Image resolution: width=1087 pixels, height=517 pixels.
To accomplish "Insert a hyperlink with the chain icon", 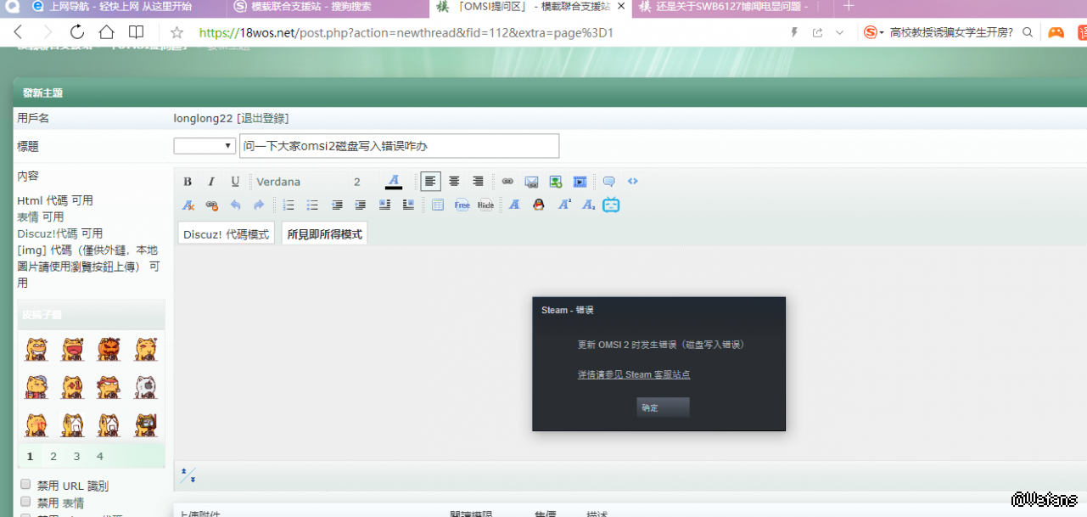I will click(507, 182).
